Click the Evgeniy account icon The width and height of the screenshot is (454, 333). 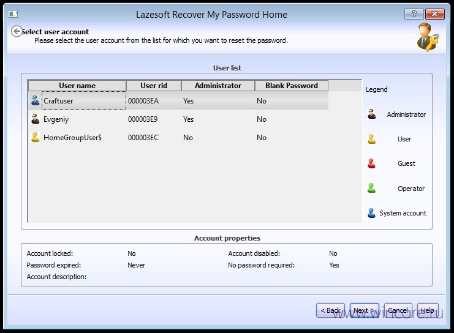[x=36, y=119]
